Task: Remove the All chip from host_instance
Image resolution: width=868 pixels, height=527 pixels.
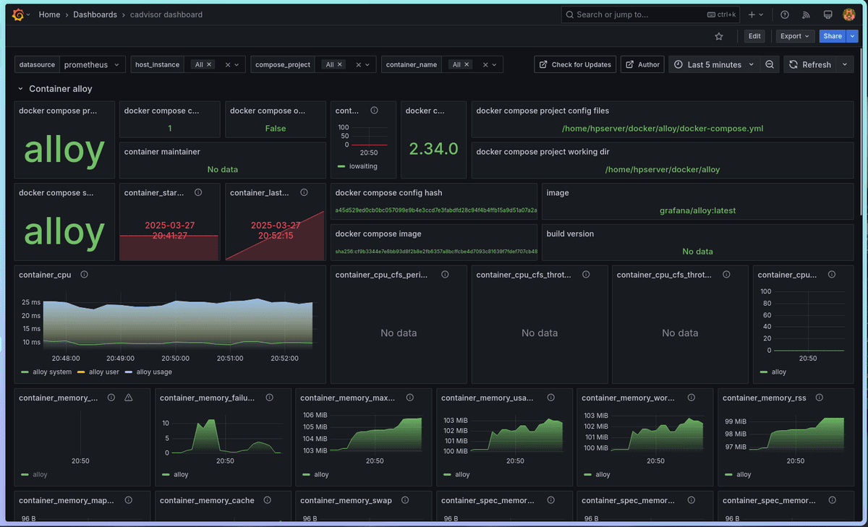Action: coord(209,64)
